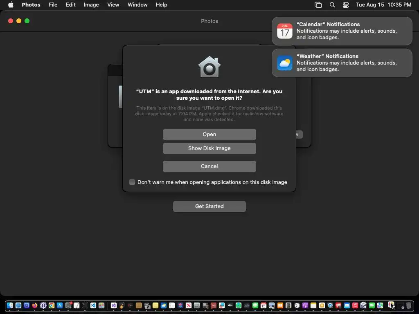Open TextEdit from the Dock
The image size is (419, 314).
tap(77, 305)
